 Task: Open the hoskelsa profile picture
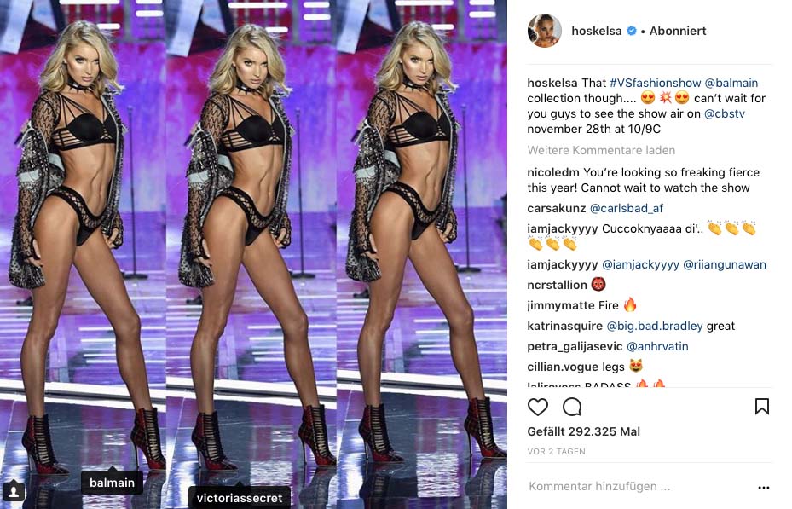[545, 31]
